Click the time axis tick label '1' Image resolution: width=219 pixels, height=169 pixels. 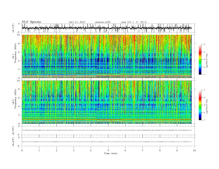(x=39, y=150)
